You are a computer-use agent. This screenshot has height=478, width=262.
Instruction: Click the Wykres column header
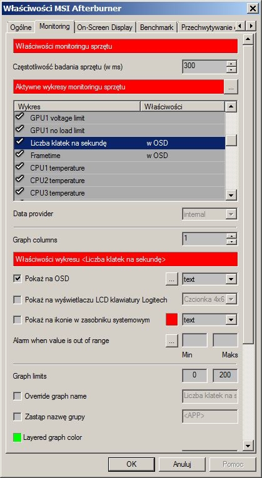(77, 107)
